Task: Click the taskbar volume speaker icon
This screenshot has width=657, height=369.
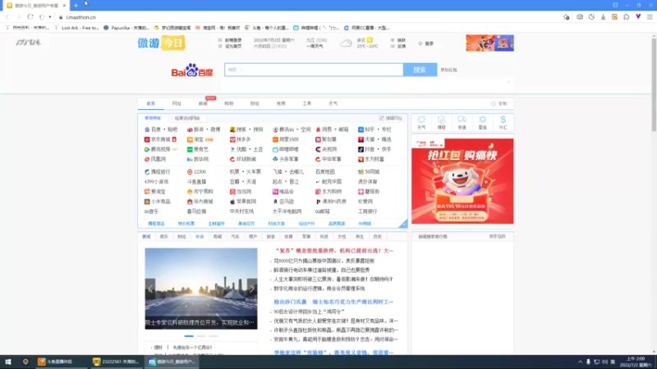Action: (604, 362)
